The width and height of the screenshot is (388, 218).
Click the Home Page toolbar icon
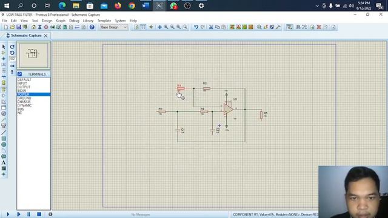(33, 27)
